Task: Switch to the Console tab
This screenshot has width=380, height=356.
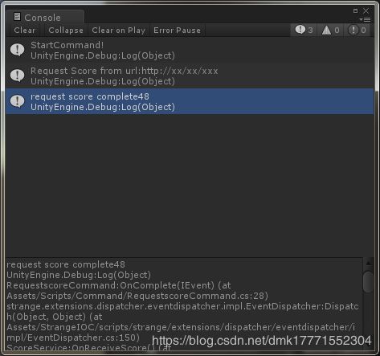Action: coord(45,18)
